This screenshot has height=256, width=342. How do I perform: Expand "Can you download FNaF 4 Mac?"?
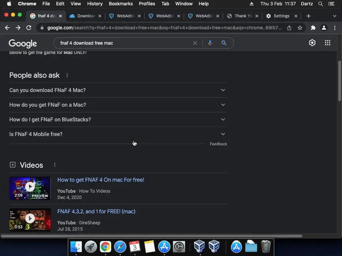[x=118, y=90]
